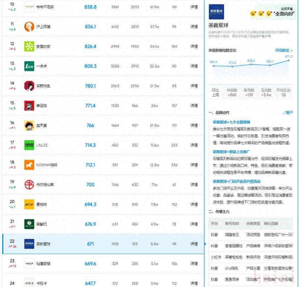The height and width of the screenshot is (287, 301).
Task: Select the highlighted 茶救星球 row score 671
Action: (90, 244)
